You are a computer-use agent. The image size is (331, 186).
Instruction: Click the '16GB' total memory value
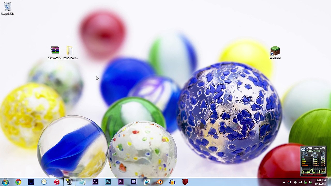[x=322, y=155]
